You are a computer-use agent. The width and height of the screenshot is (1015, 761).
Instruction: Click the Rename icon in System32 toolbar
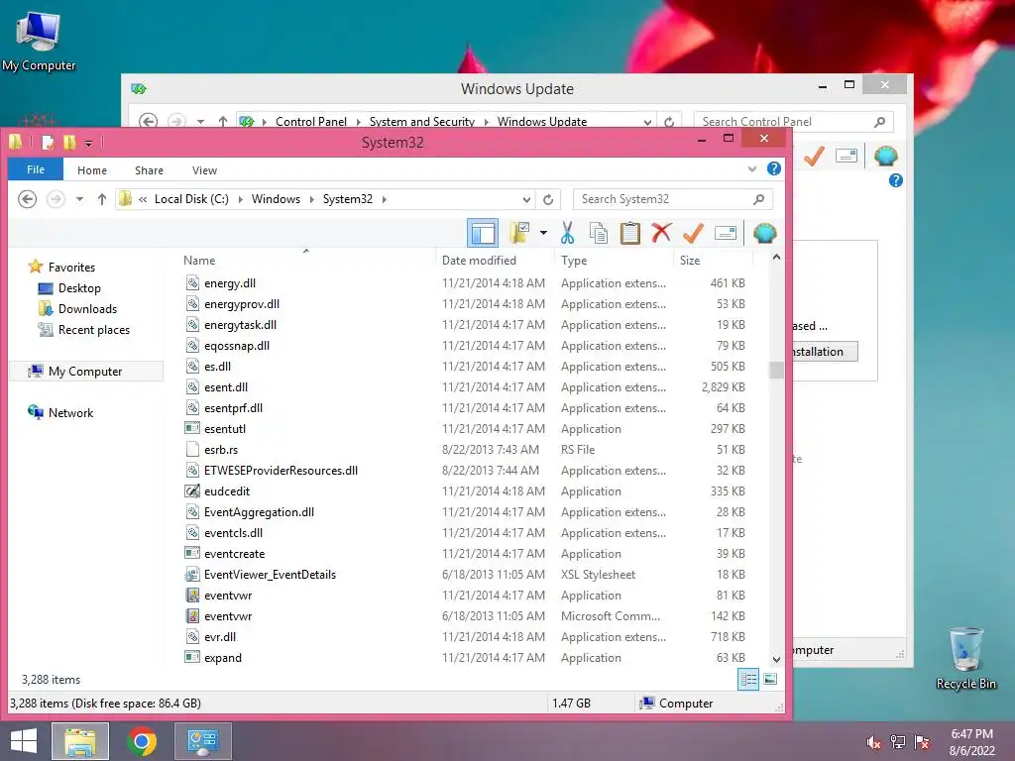click(x=726, y=233)
